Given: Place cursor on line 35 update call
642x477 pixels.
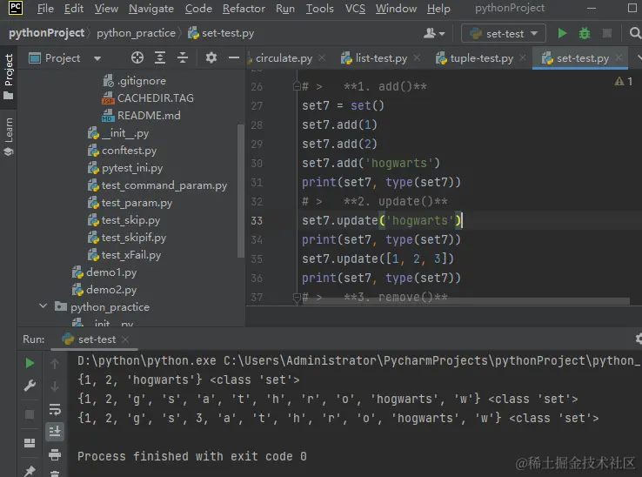Looking at the screenshot, I should point(378,259).
